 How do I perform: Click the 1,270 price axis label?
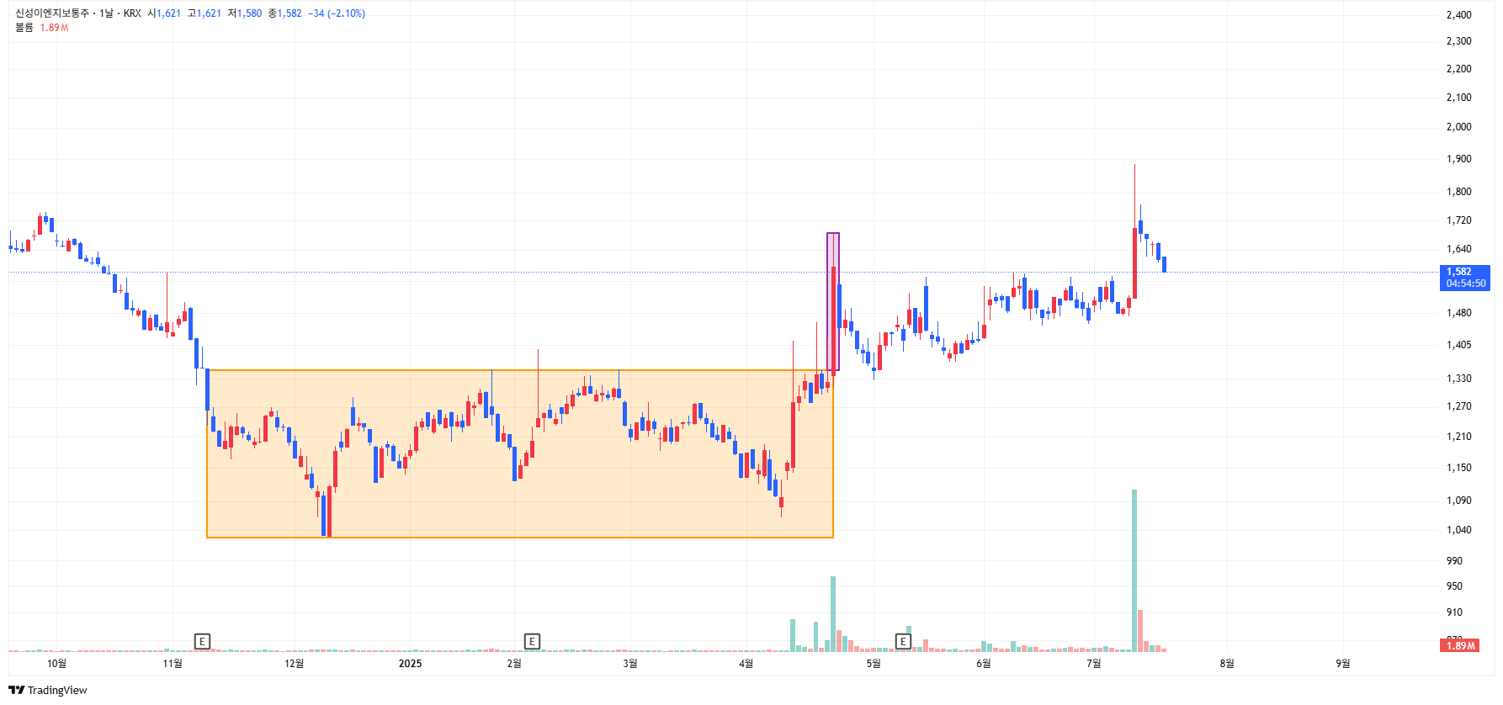(1459, 406)
